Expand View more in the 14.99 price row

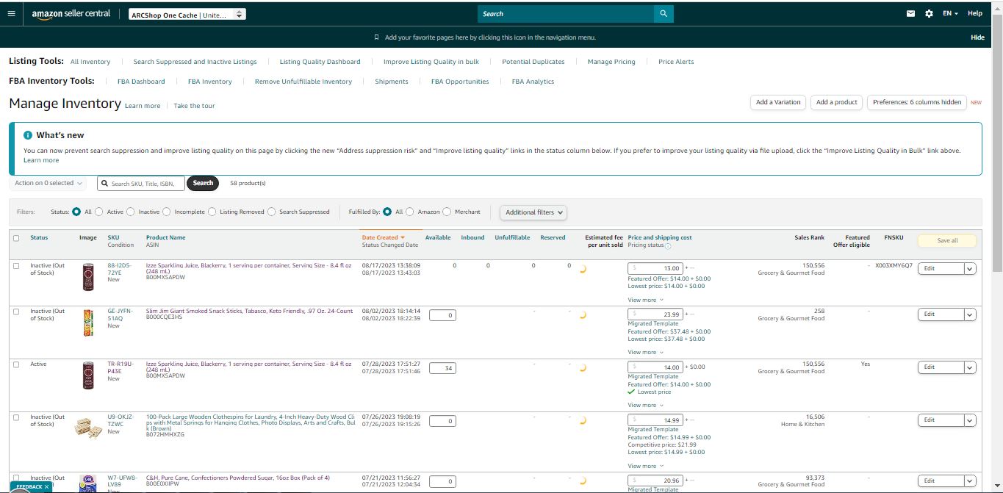(645, 466)
